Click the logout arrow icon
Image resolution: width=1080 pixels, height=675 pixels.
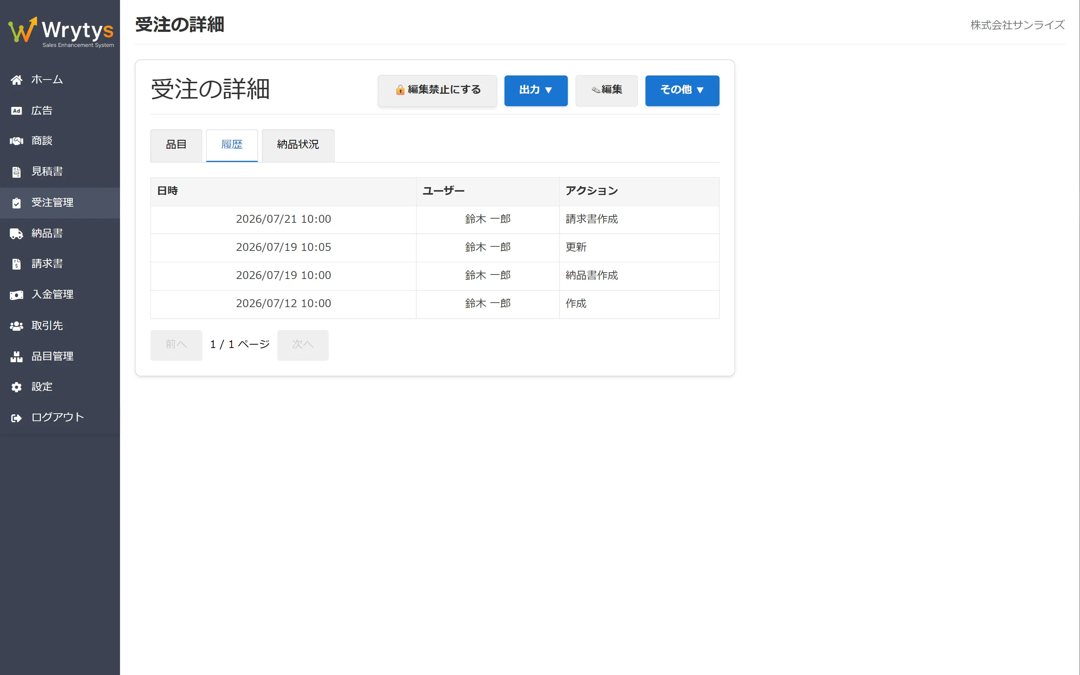coord(16,418)
